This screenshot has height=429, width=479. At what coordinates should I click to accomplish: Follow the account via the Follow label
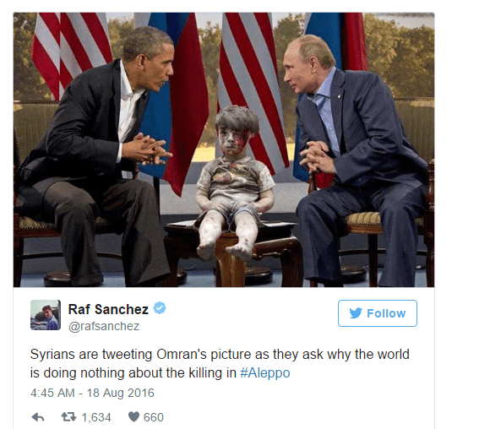tap(386, 313)
